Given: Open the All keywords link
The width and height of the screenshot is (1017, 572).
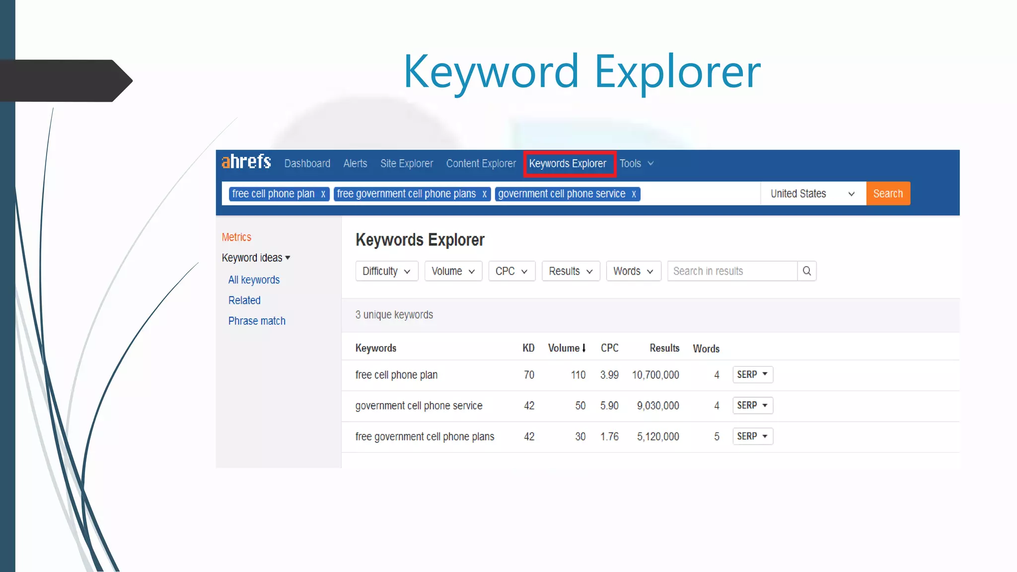Looking at the screenshot, I should 254,280.
